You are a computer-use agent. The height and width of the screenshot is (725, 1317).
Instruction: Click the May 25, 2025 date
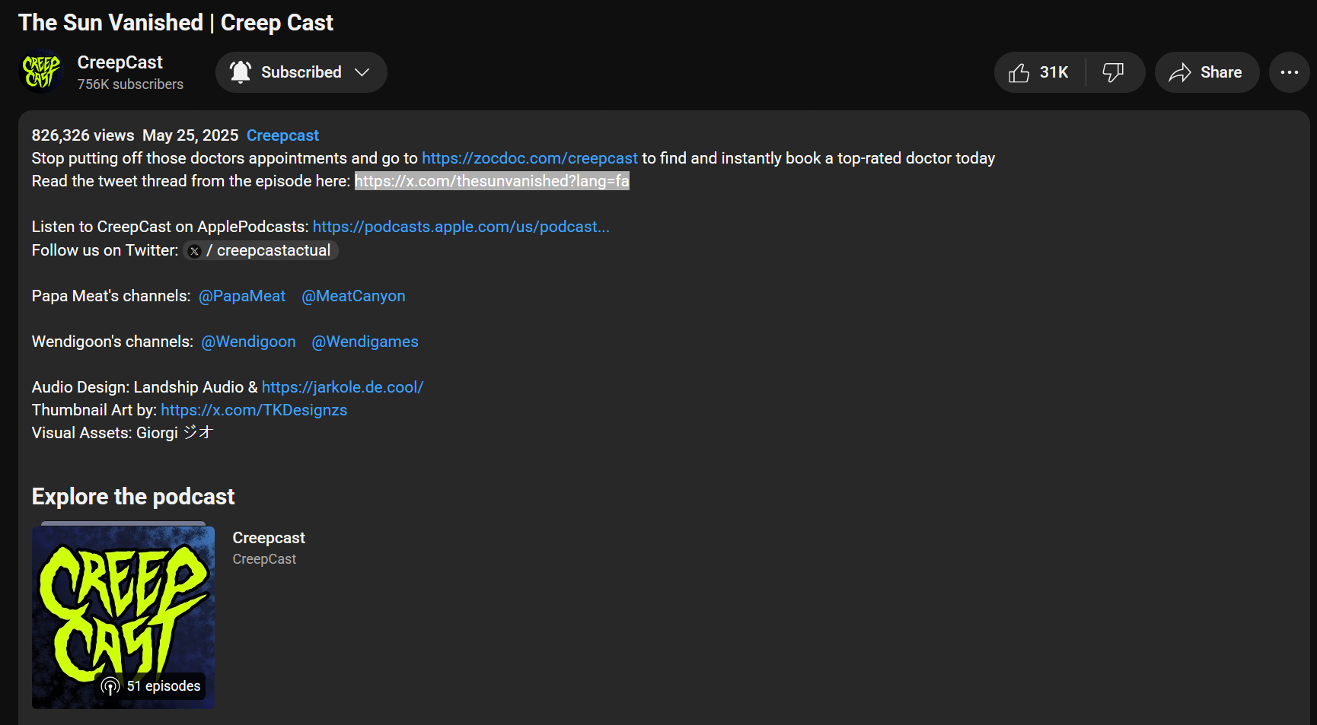pos(190,135)
